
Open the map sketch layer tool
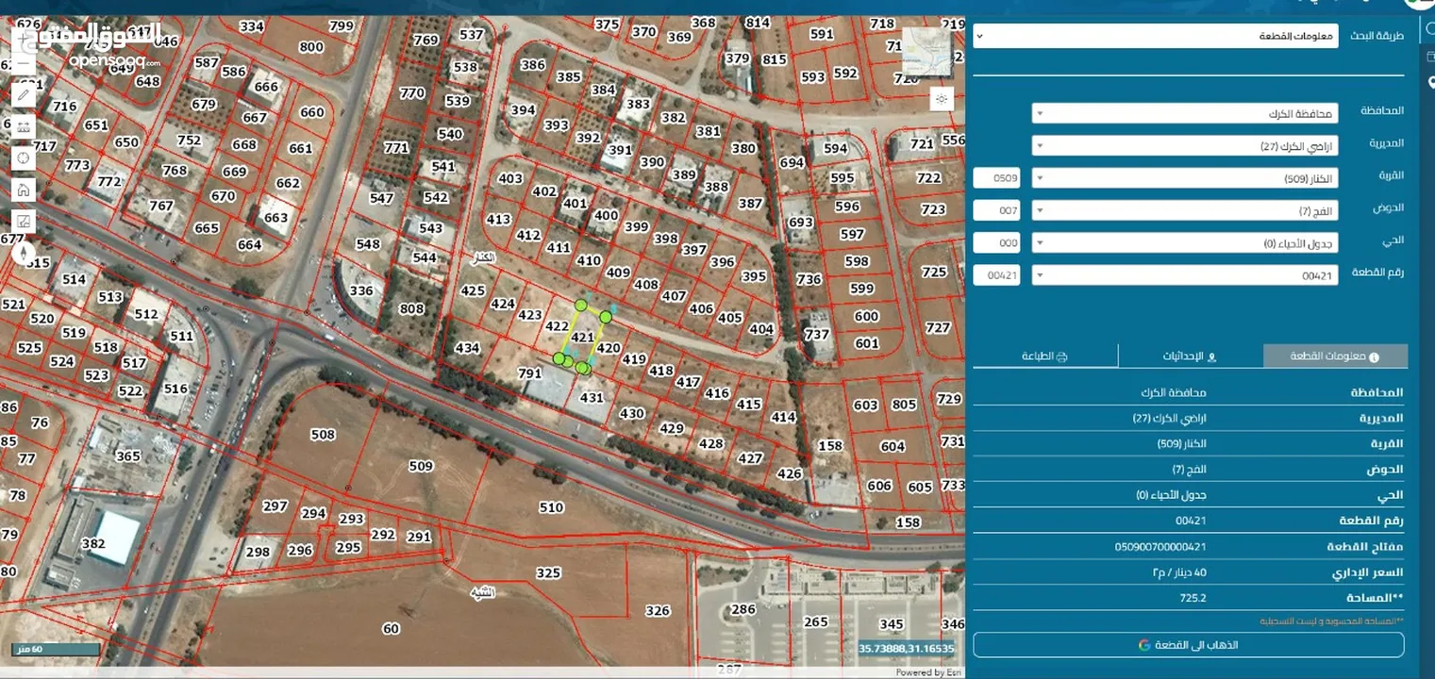[x=24, y=222]
